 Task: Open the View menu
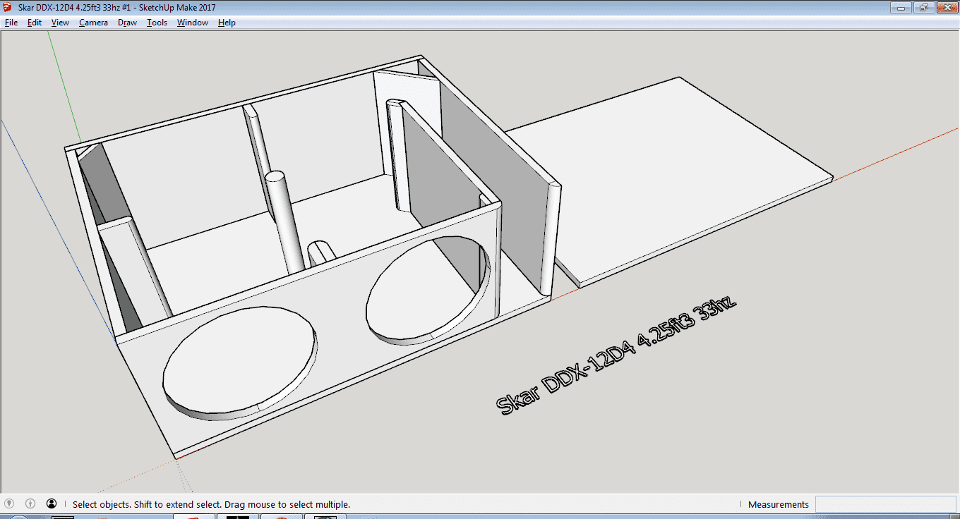click(x=61, y=23)
